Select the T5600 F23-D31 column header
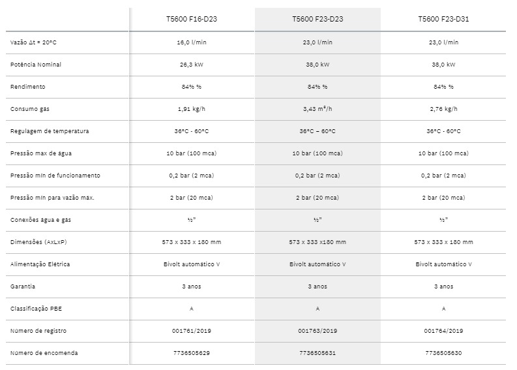 click(443, 19)
